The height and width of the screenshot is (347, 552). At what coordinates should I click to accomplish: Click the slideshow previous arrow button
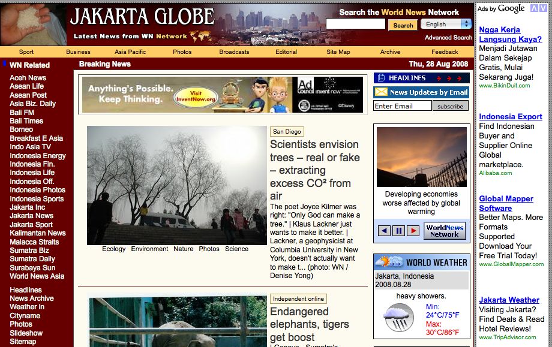[385, 231]
